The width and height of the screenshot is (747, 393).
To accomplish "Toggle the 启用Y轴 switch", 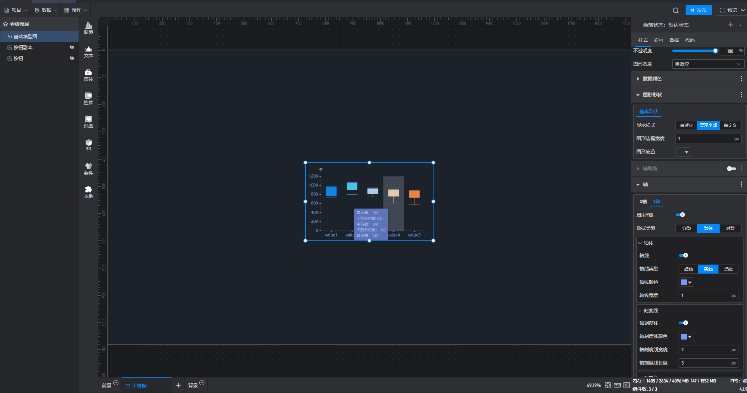I will (x=680, y=215).
